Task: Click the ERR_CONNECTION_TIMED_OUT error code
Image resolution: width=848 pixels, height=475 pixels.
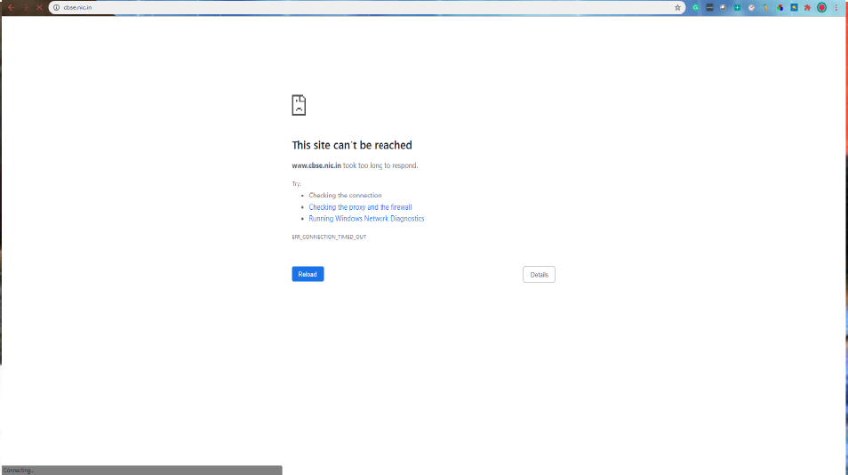Action: tap(329, 237)
